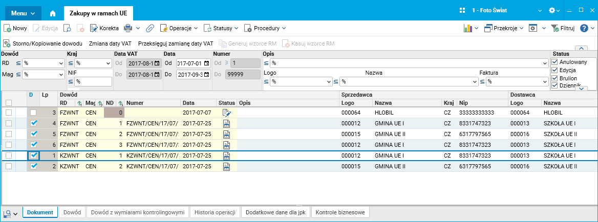The height and width of the screenshot is (222, 598).
Task: Click the Procedury gear icon
Action: point(248,28)
